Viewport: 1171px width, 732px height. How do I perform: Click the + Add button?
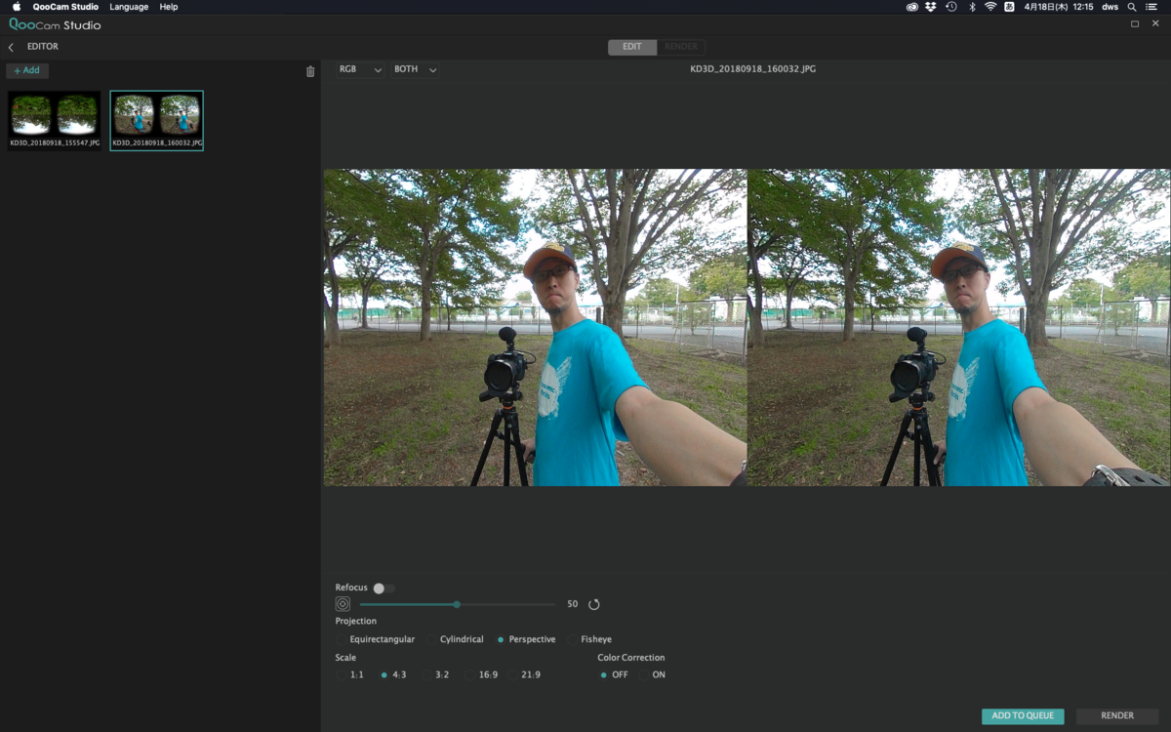27,71
